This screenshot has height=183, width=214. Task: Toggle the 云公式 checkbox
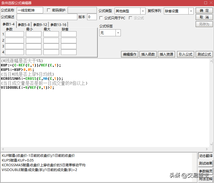pos(131,18)
